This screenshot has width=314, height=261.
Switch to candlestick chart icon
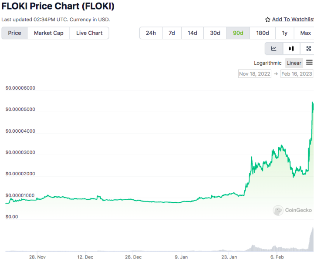pos(291,48)
